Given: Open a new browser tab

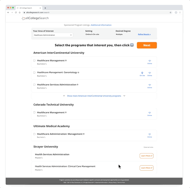Looking at the screenshot, I should pos(45,8).
